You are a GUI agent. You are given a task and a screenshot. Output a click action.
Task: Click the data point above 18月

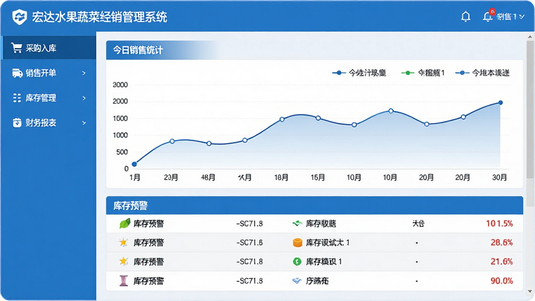(x=282, y=120)
